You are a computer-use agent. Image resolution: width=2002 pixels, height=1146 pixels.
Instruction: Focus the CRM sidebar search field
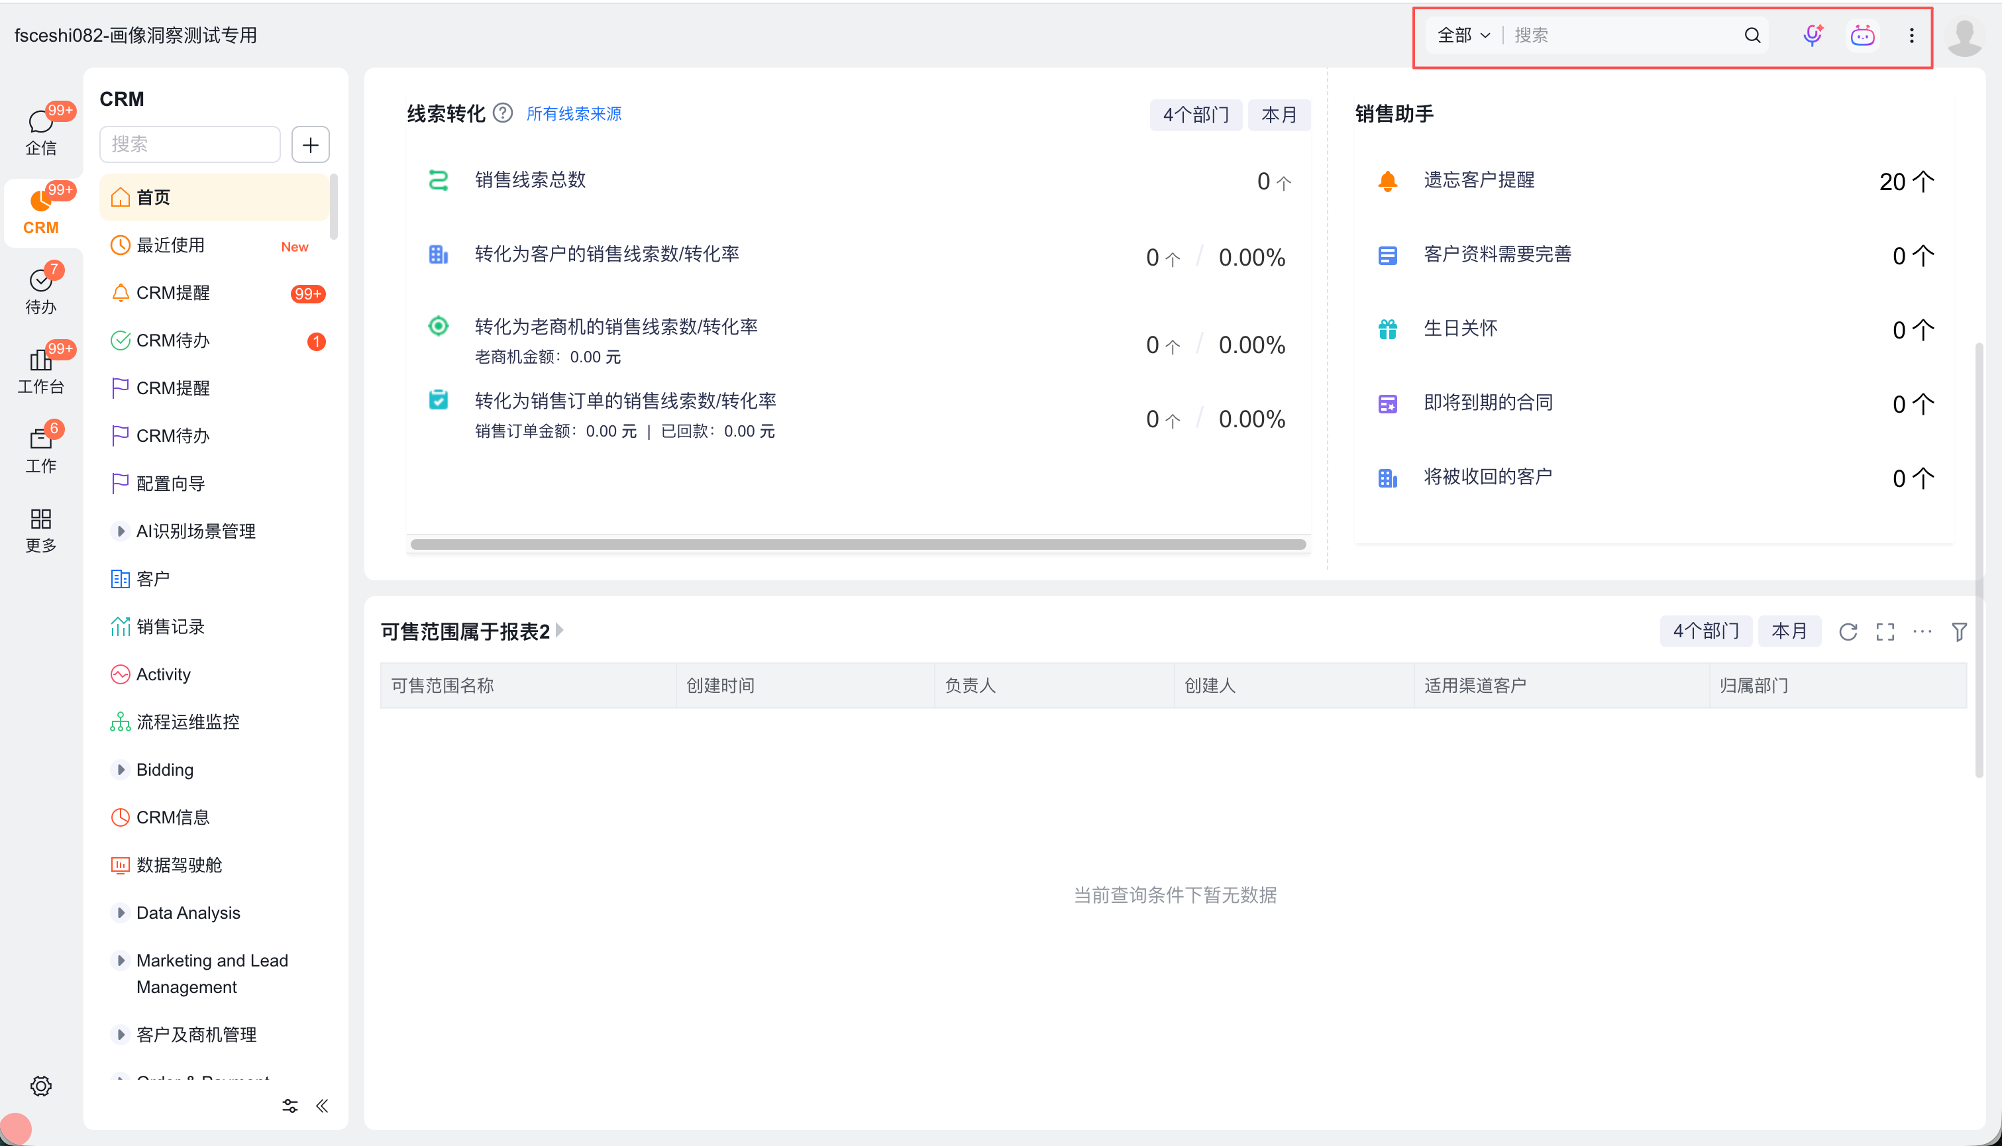(x=189, y=145)
